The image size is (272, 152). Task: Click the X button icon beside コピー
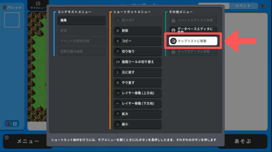click(118, 41)
